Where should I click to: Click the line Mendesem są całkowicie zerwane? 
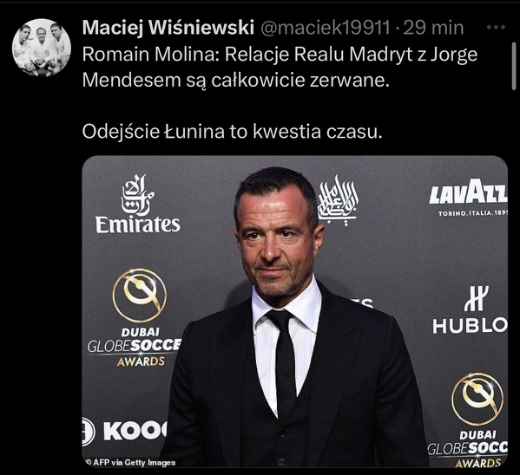(x=235, y=80)
